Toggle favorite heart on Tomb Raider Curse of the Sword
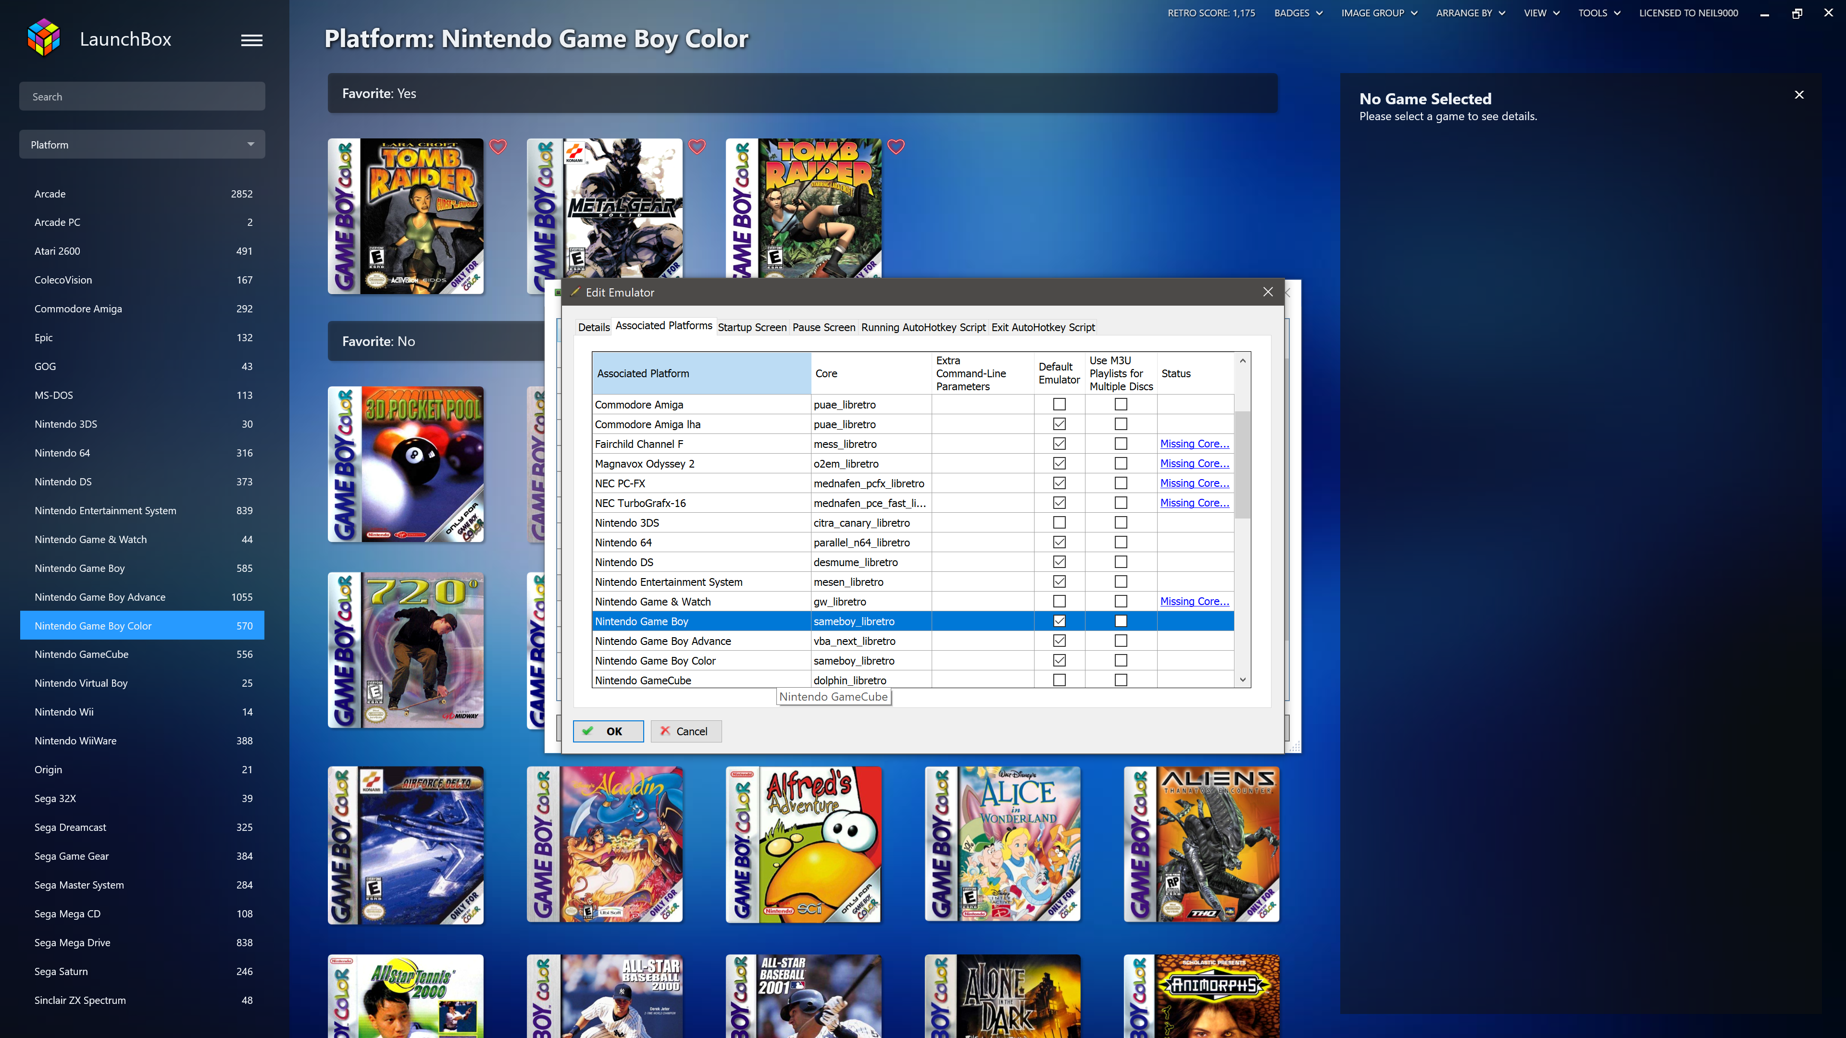Image resolution: width=1846 pixels, height=1038 pixels. click(x=498, y=147)
